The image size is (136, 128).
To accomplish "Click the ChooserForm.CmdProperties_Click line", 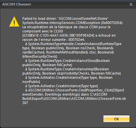I will [x=75, y=90].
